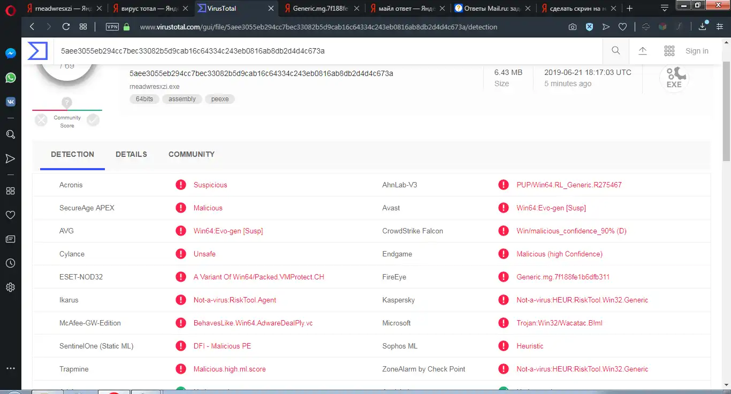
Task: Open a new tab with the plus button
Action: [630, 9]
